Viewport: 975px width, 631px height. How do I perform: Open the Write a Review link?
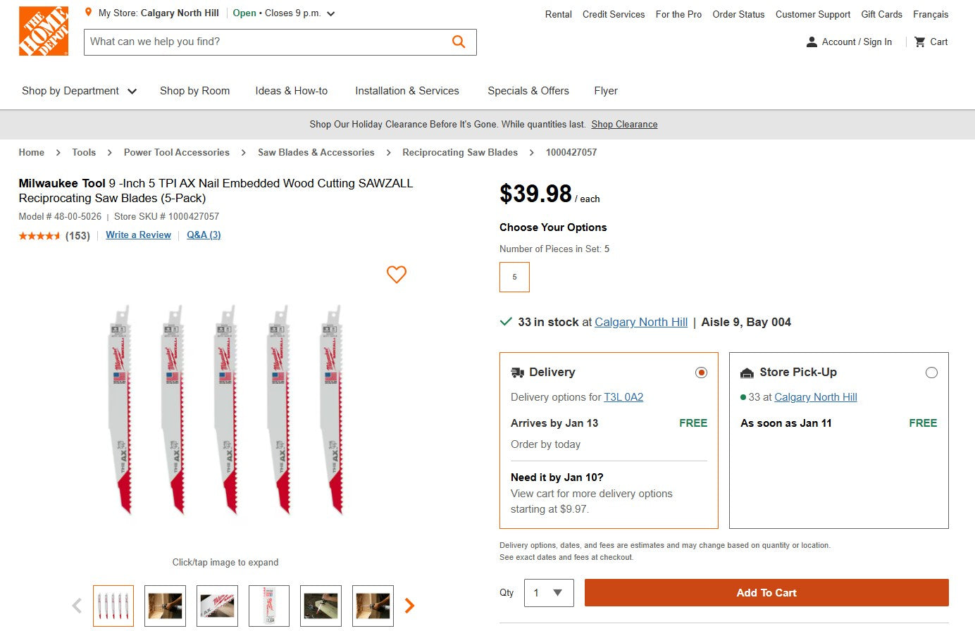click(x=138, y=235)
